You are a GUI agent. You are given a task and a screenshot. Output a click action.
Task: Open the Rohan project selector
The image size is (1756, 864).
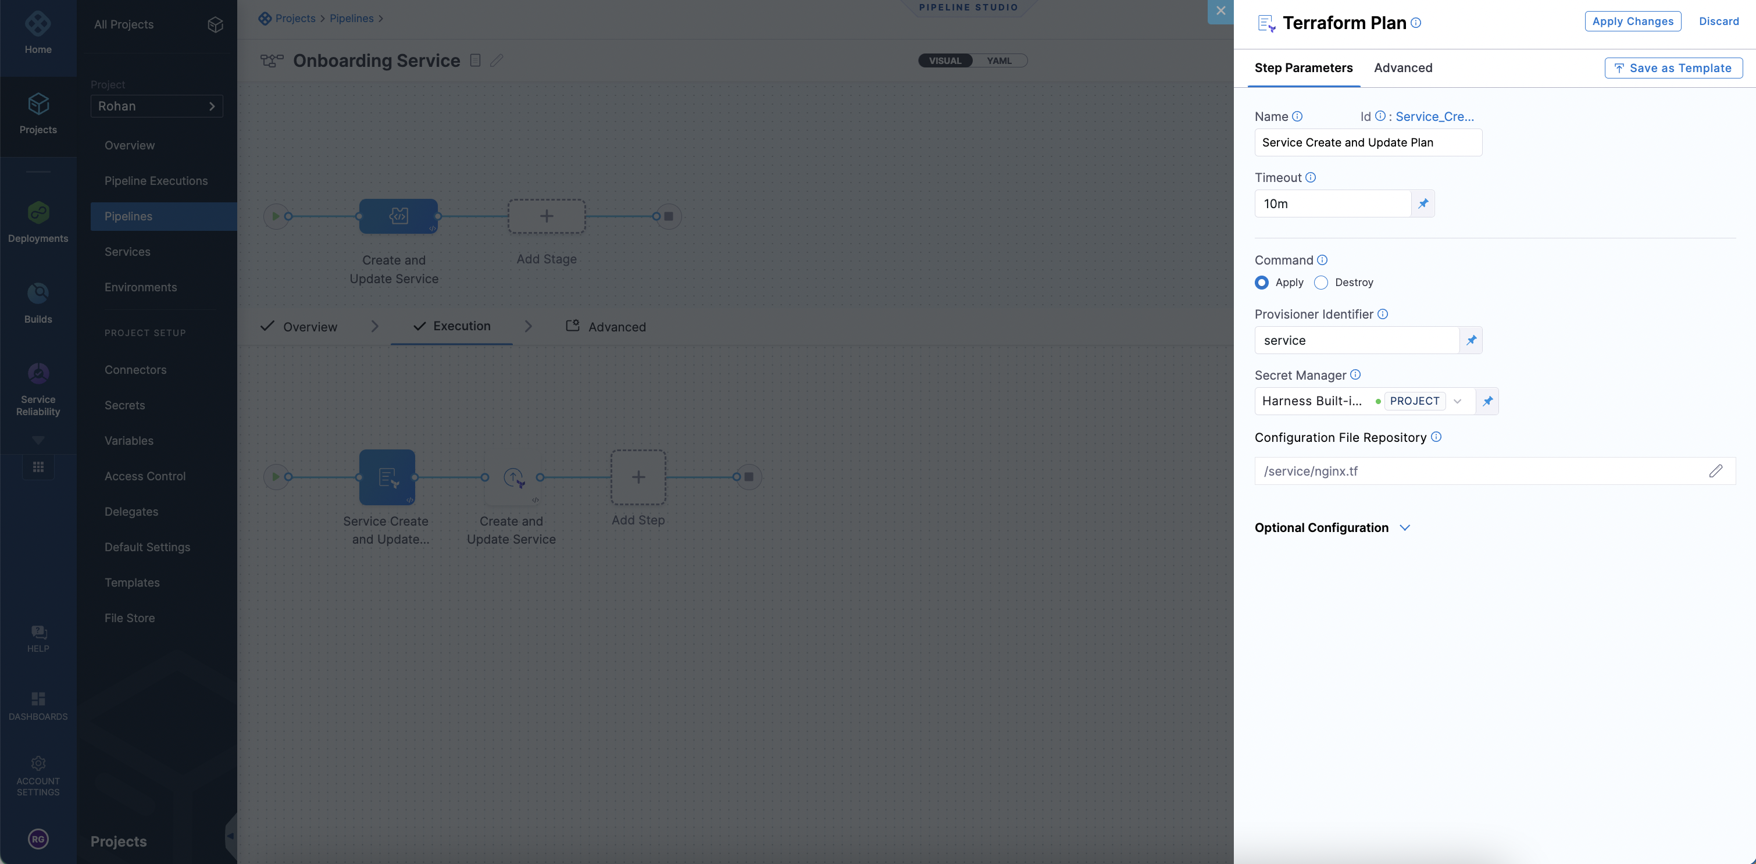point(157,106)
